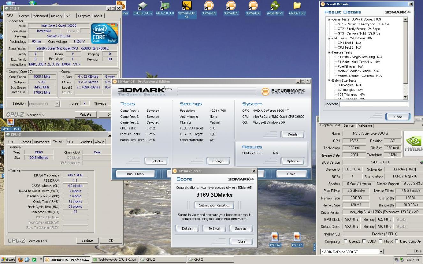This screenshot has width=423, height=264.
Task: Select the IMG564 file on the desktop
Action: 297,239
